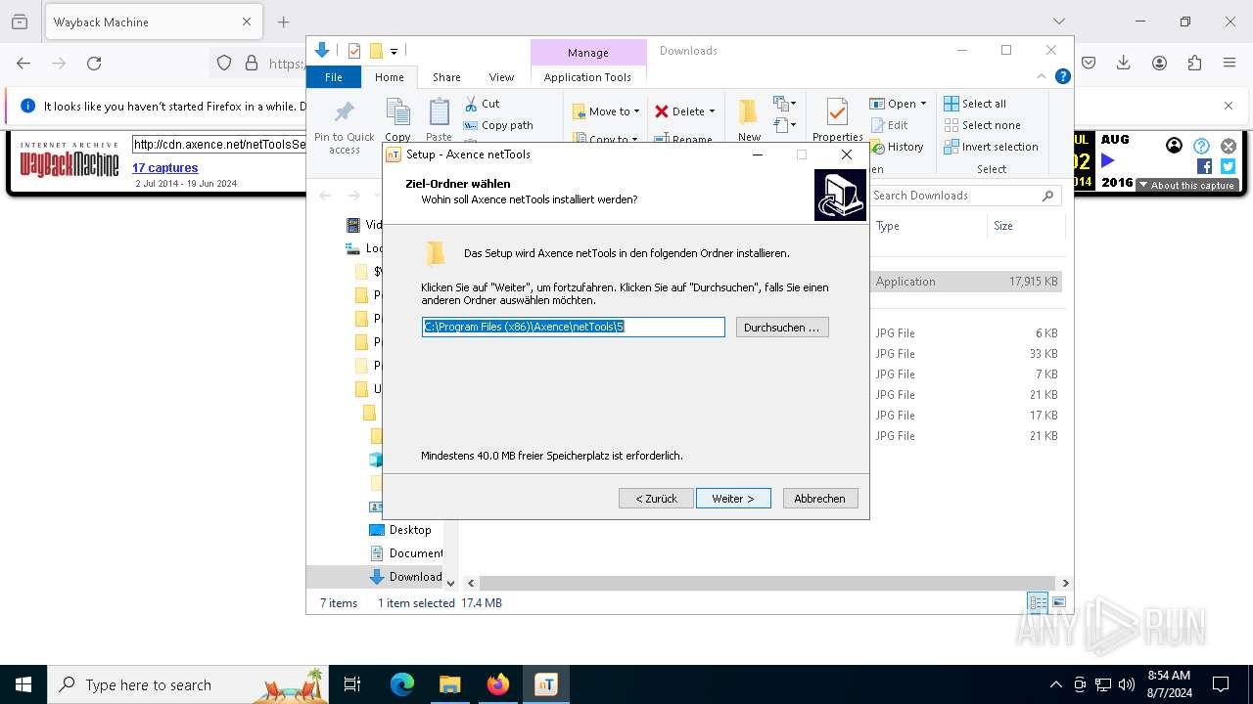Open the Open dropdown in ribbon
The width and height of the screenshot is (1253, 704).
[898, 104]
